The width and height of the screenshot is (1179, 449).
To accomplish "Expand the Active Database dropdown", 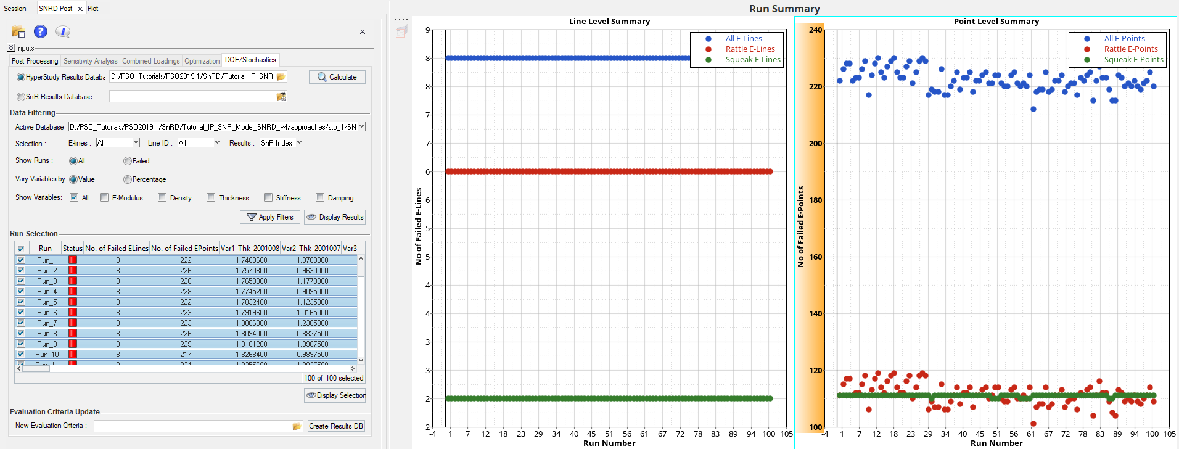I will coord(361,127).
